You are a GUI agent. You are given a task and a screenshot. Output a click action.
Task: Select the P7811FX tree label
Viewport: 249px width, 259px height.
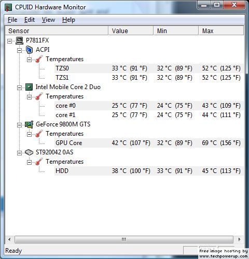pyautogui.click(x=37, y=40)
